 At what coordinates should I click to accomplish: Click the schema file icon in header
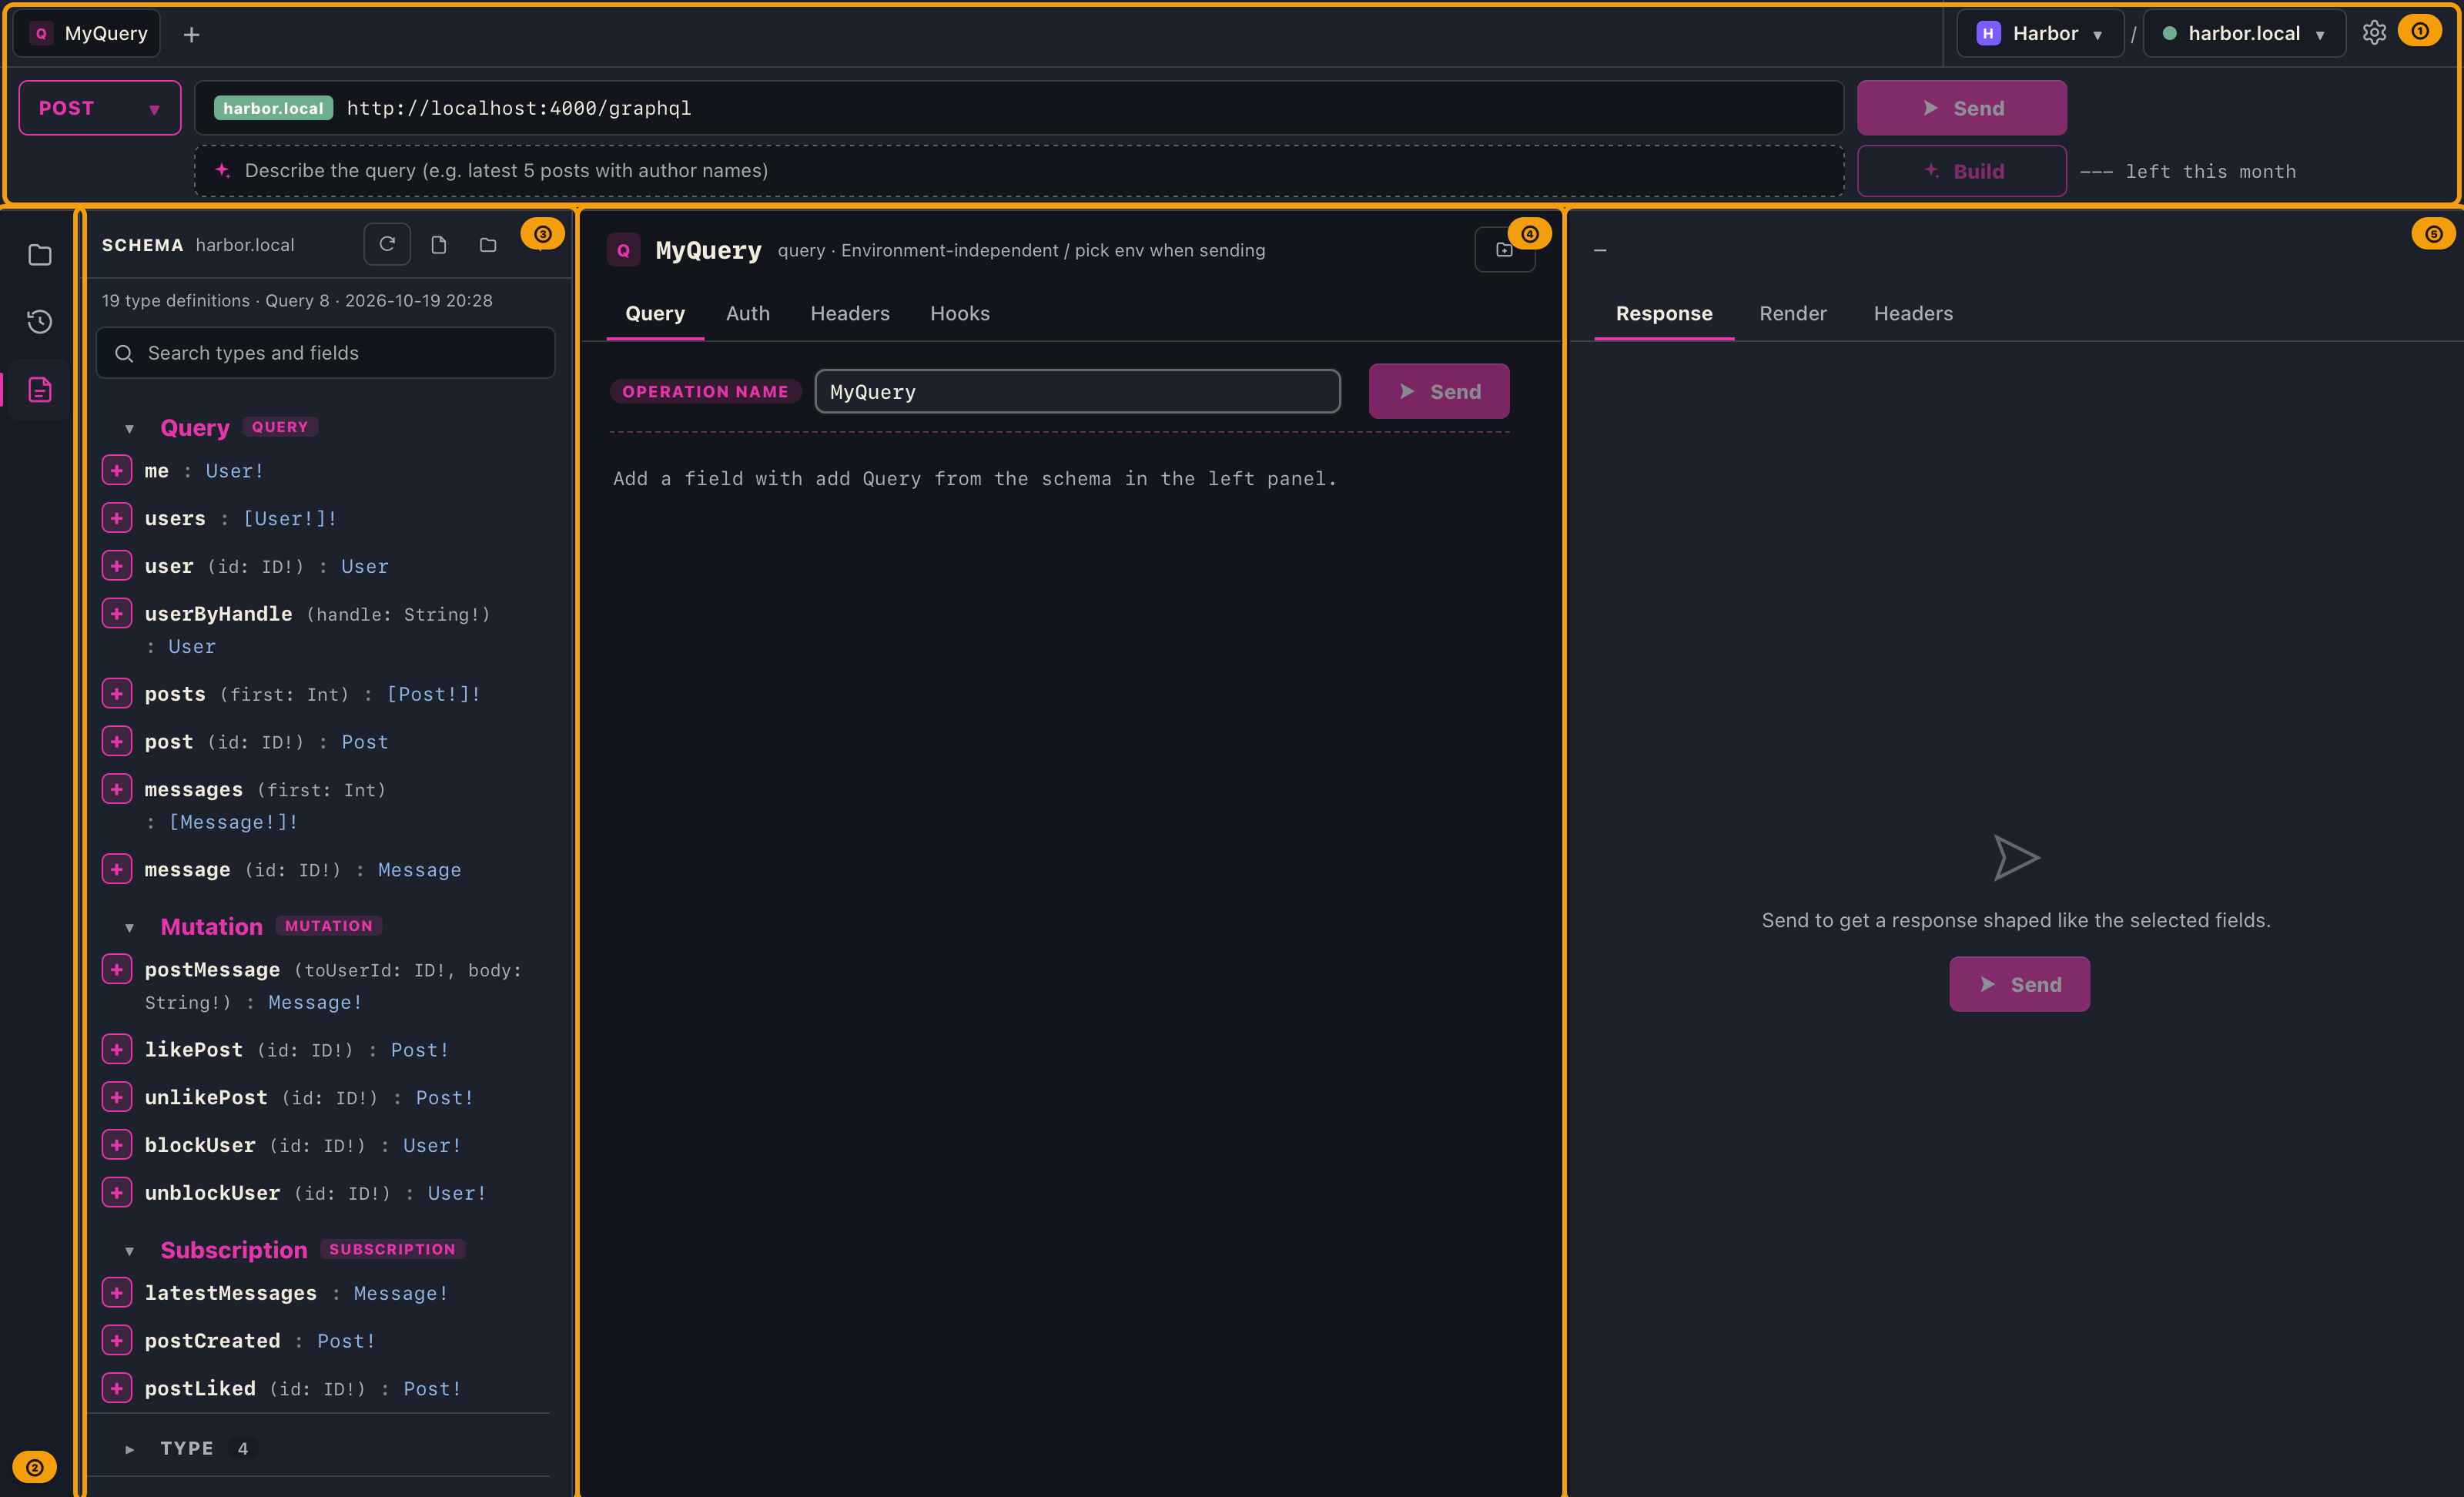coord(438,245)
